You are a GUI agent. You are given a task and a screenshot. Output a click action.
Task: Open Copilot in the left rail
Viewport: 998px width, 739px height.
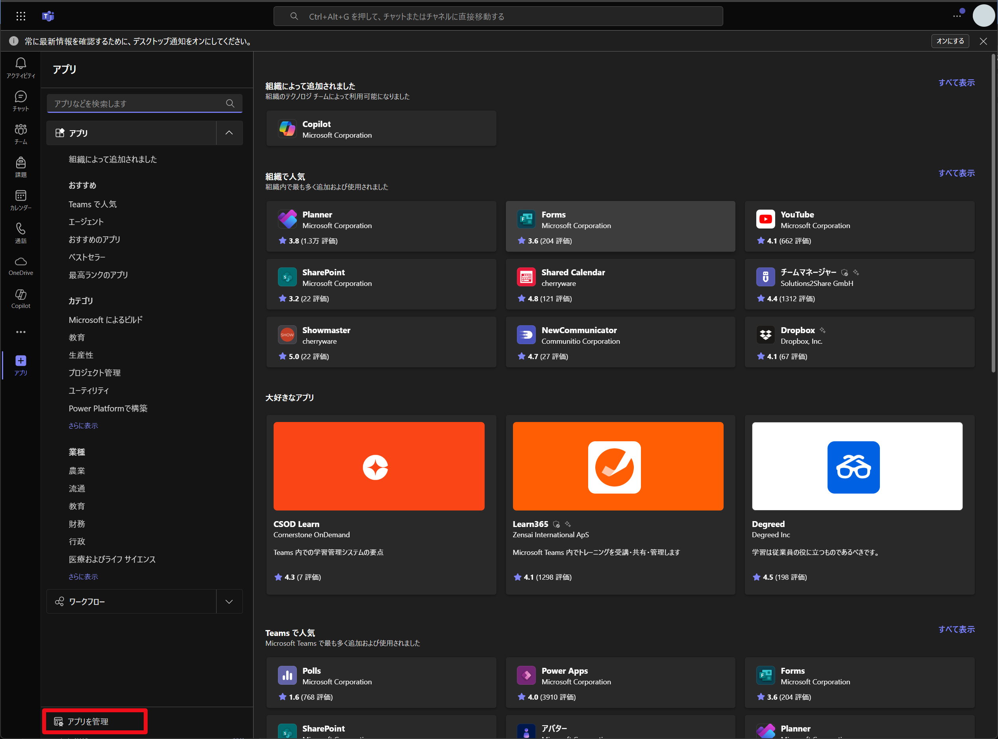20,299
